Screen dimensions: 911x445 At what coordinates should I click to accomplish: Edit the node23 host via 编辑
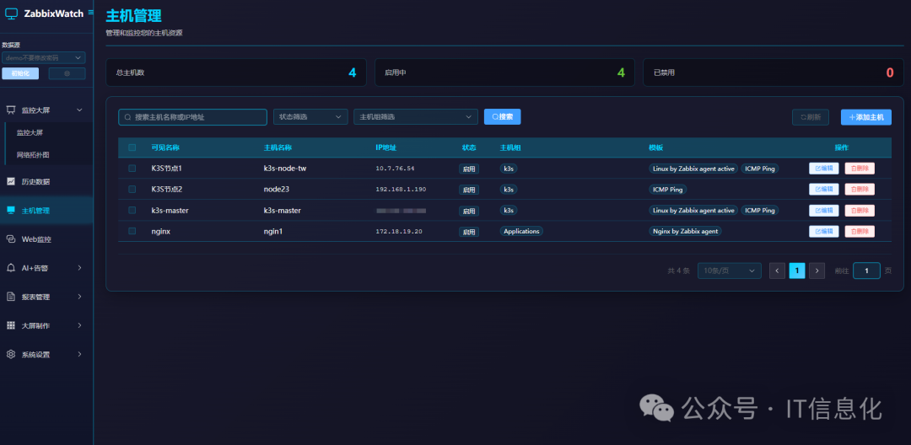(823, 190)
